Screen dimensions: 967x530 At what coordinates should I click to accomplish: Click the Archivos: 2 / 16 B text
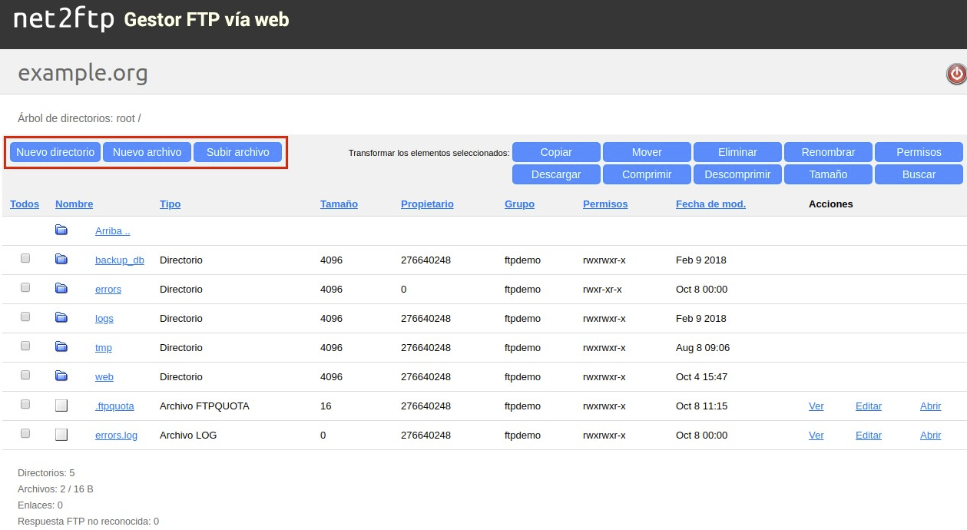(x=55, y=489)
